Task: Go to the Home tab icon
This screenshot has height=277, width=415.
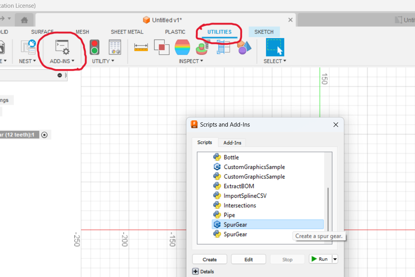Action: click(x=24, y=20)
